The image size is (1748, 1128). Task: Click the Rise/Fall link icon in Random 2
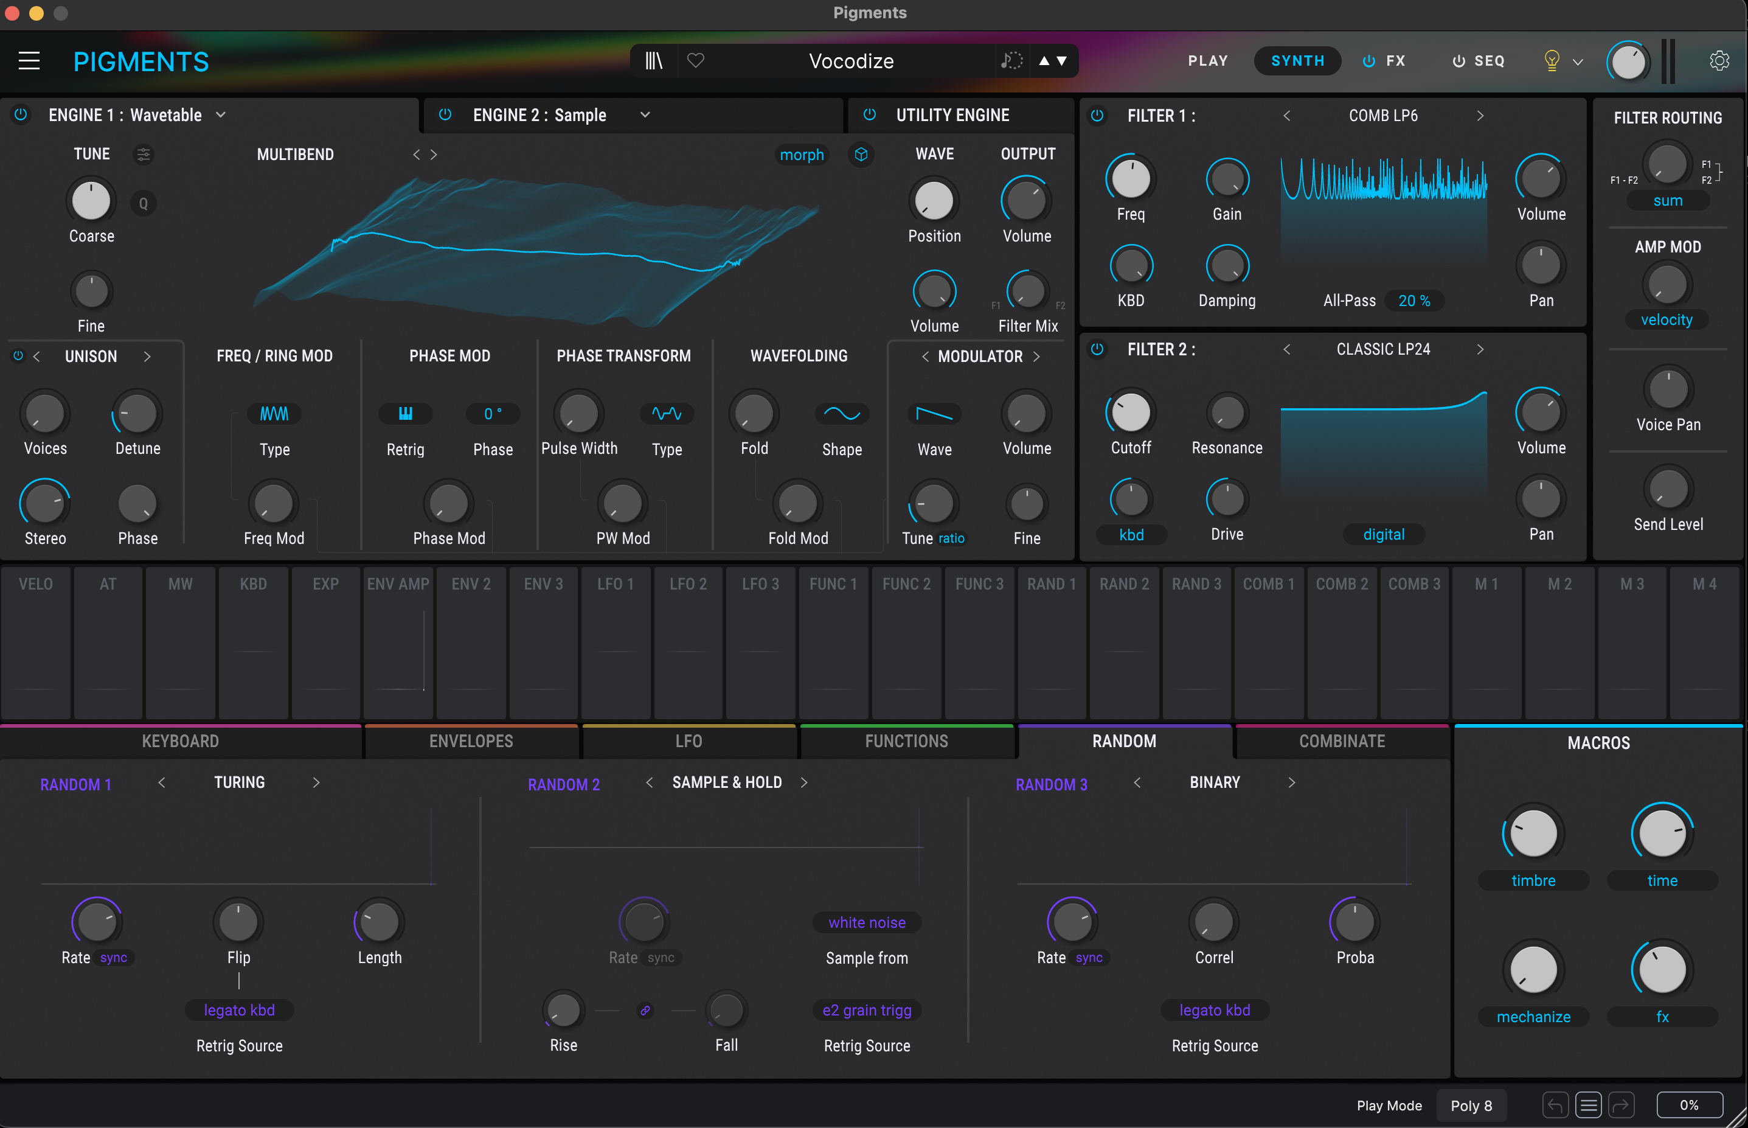click(645, 1010)
